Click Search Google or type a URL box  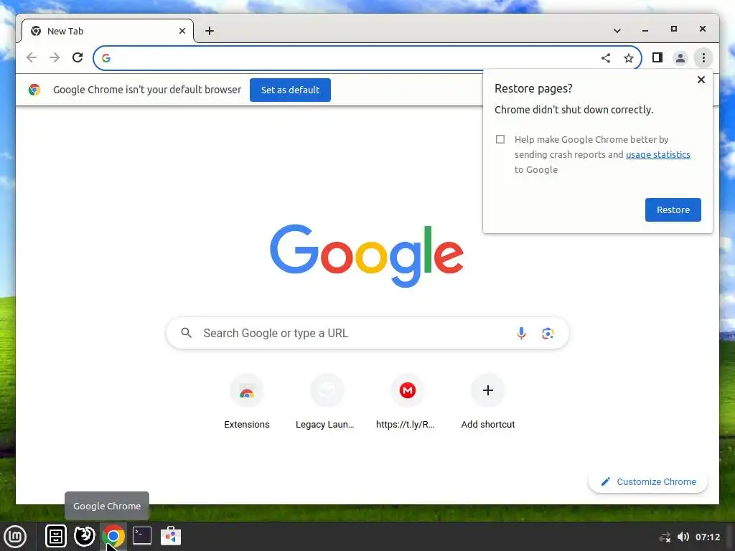[x=367, y=333]
